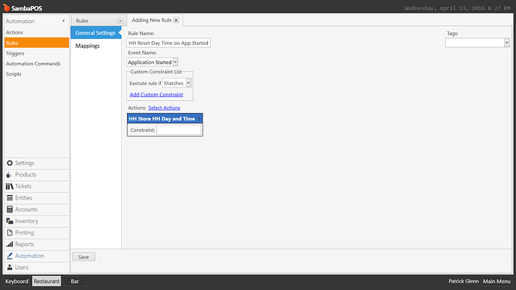516x290 pixels.
Task: Click the Users person icon
Action: [x=10, y=268]
